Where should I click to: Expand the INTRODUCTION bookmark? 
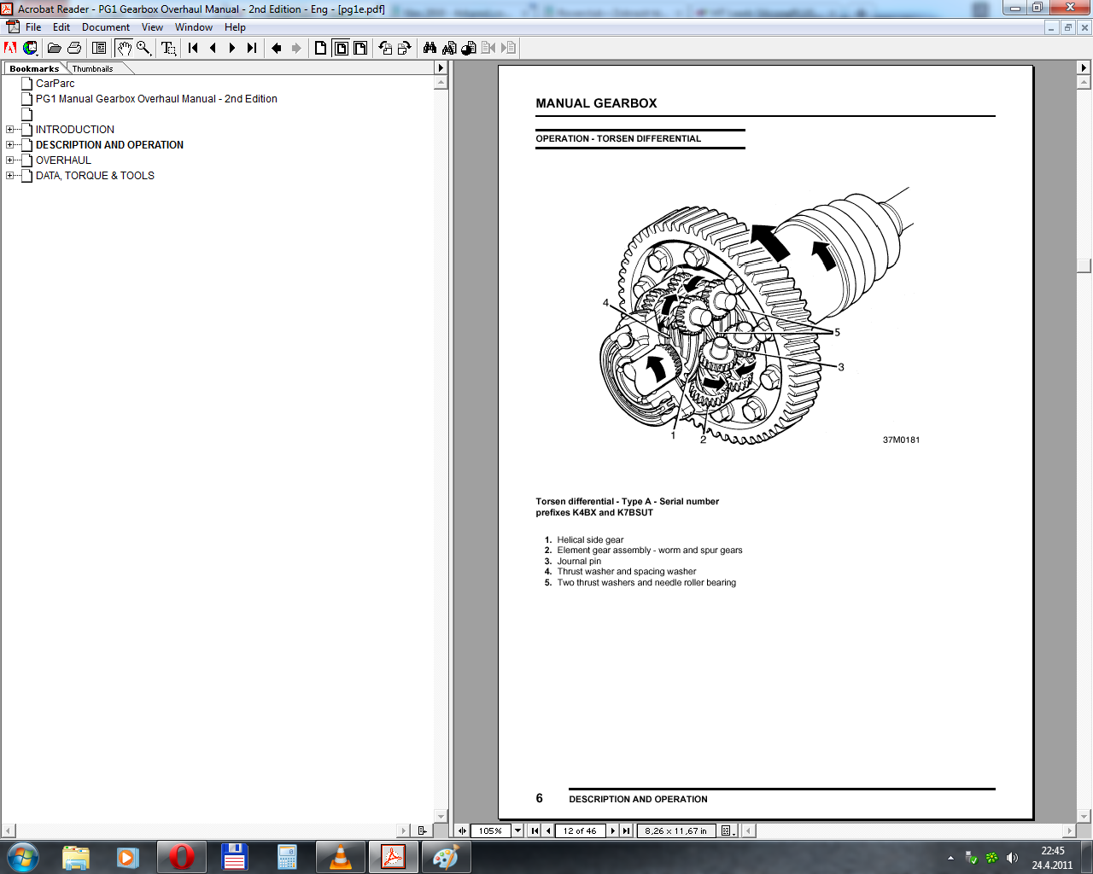coord(10,130)
